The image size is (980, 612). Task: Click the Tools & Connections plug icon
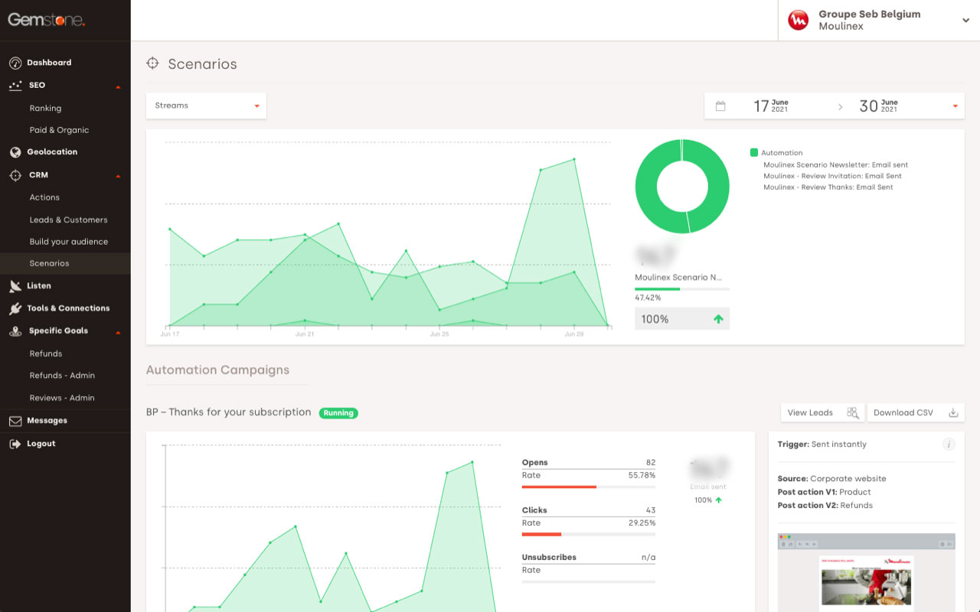pyautogui.click(x=15, y=308)
